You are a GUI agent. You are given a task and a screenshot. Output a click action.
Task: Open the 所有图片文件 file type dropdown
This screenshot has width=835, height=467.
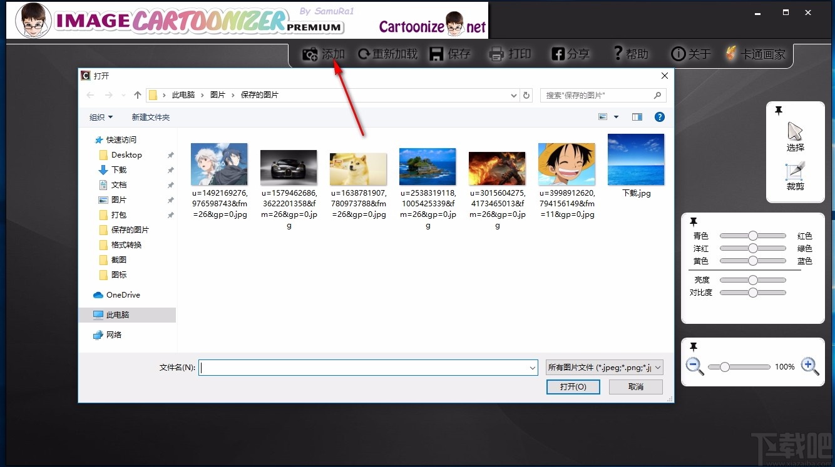coord(604,368)
